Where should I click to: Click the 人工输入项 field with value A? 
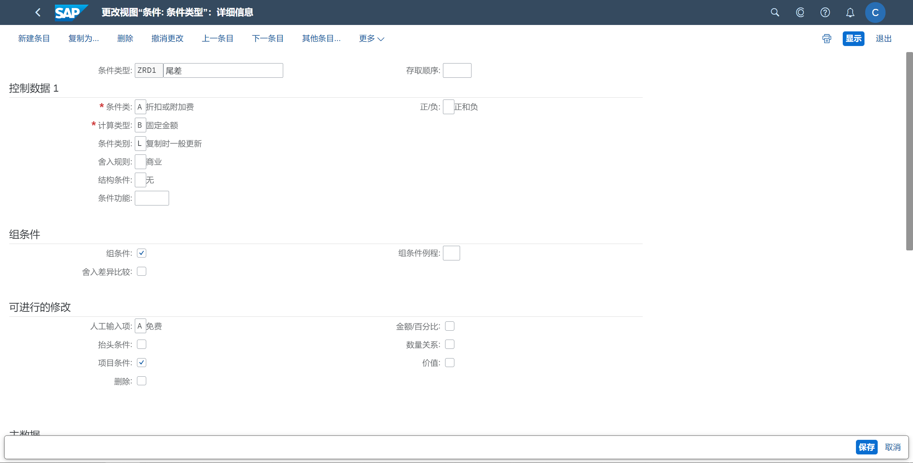140,326
